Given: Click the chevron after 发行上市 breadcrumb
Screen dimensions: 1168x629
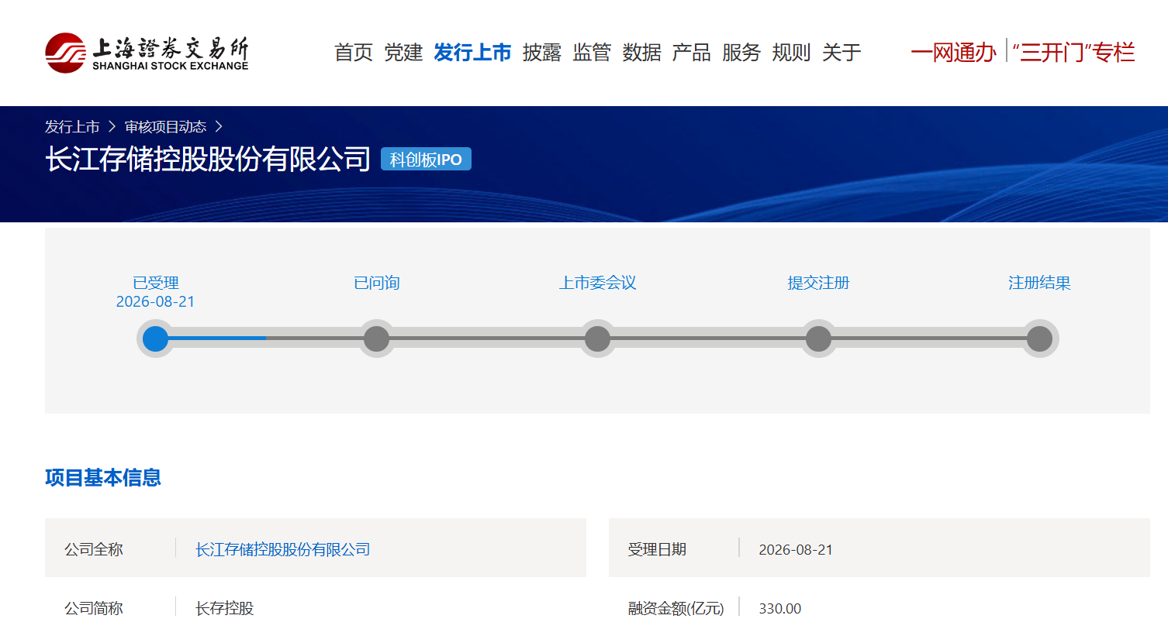Looking at the screenshot, I should (112, 127).
